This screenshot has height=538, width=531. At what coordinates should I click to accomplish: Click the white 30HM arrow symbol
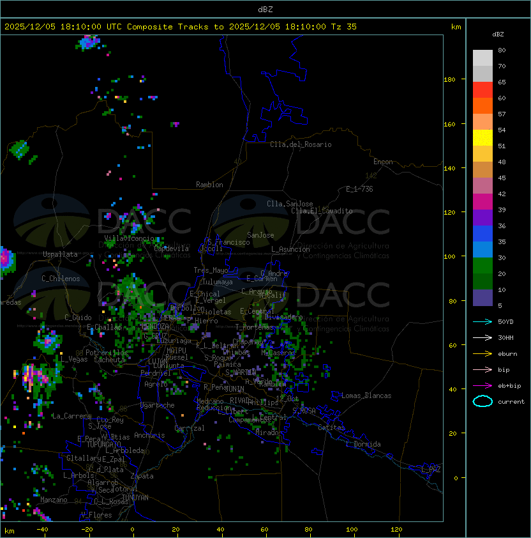[482, 337]
